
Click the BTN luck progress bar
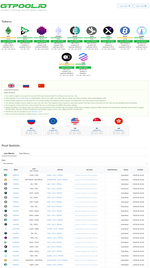125,38
